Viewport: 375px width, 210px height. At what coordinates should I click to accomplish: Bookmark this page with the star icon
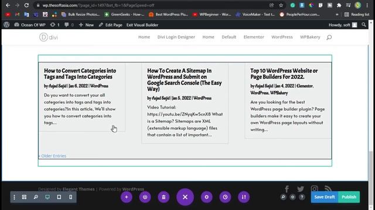[281, 5]
